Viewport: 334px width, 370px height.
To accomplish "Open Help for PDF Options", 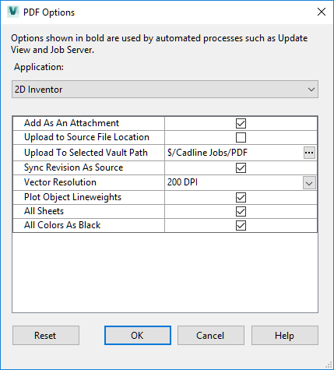I will pos(285,336).
